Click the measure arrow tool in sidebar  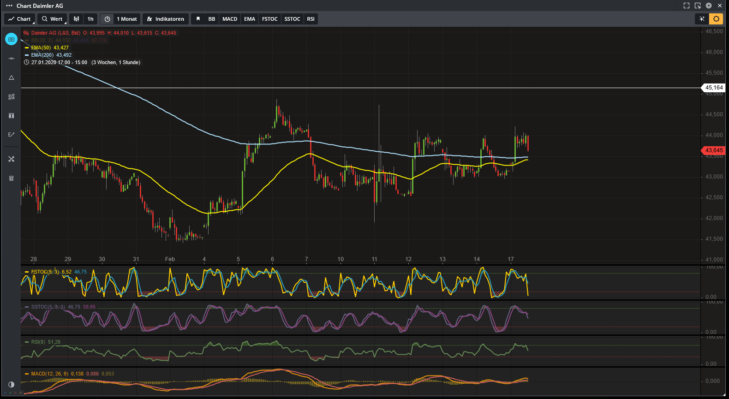tap(12, 135)
